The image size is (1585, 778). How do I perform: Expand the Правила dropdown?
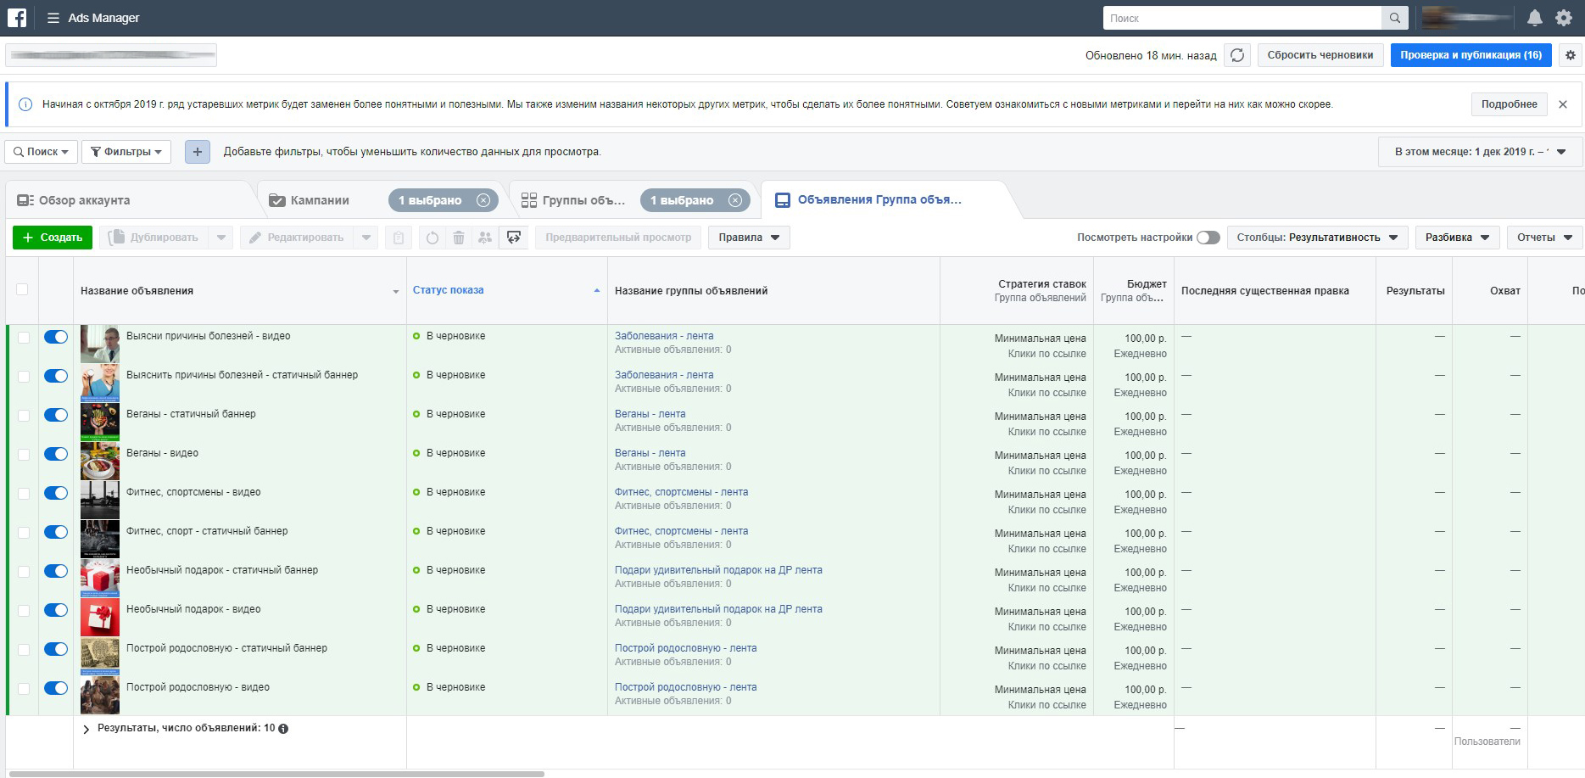pyautogui.click(x=749, y=238)
